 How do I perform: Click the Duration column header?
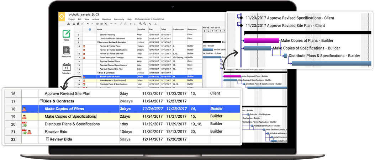pos(141,30)
